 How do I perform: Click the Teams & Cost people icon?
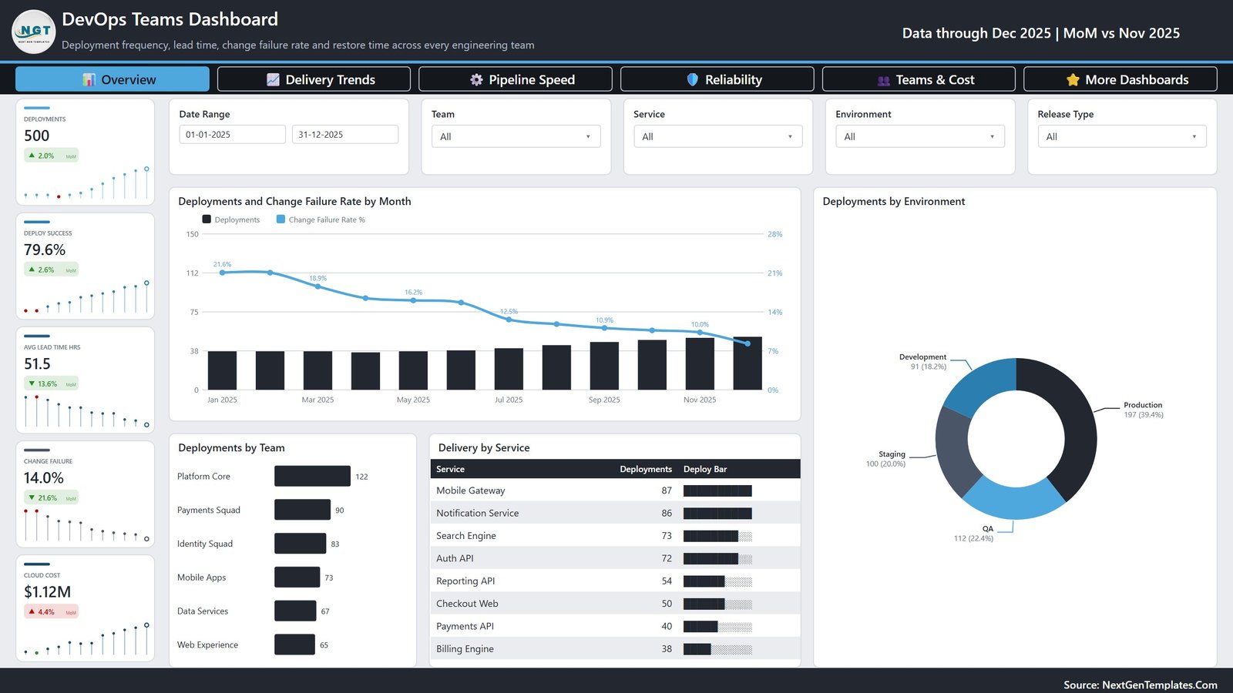tap(883, 80)
